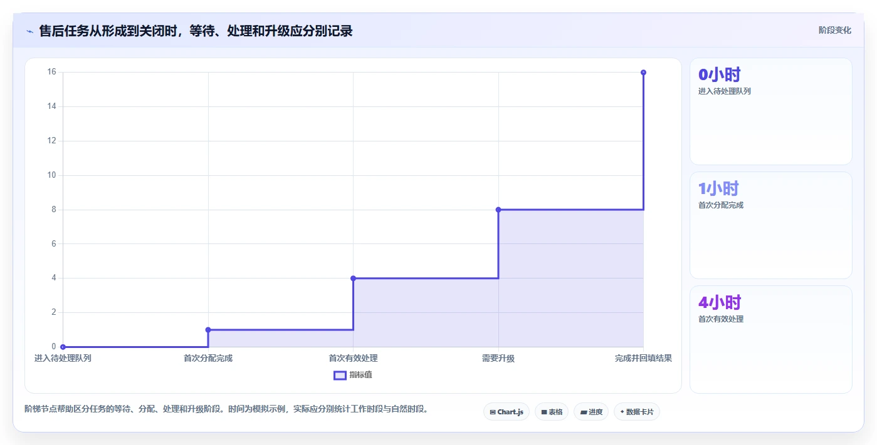Select the 数据卡片 tag button
Viewport: 877px width, 445px height.
[x=637, y=412]
